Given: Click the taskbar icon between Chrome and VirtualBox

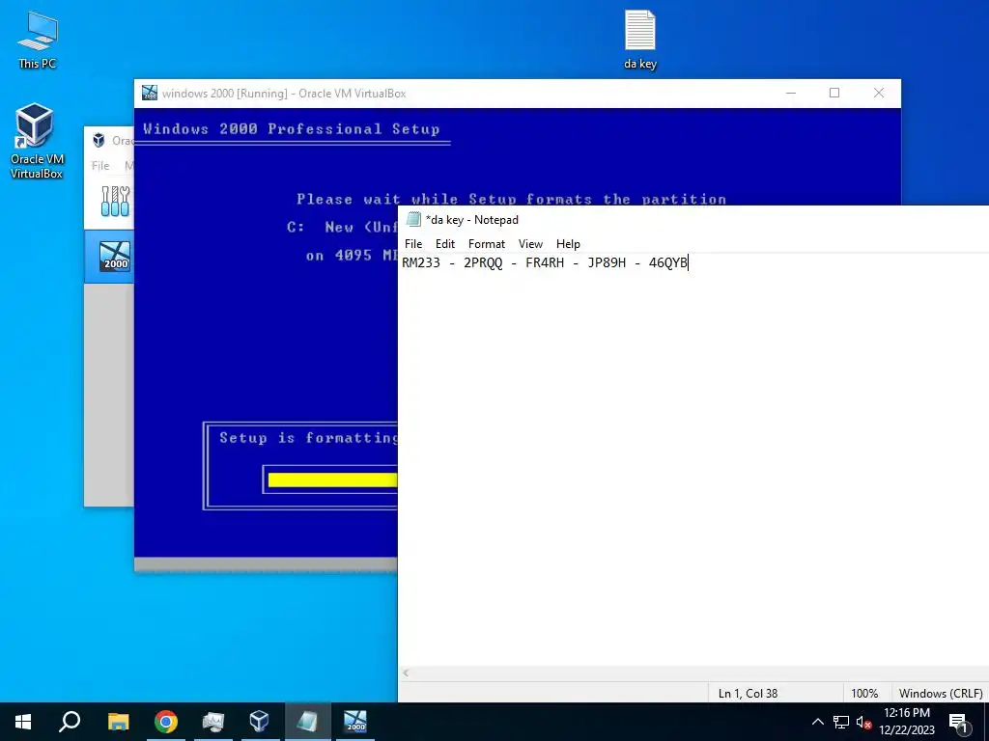Looking at the screenshot, I should coord(213,722).
